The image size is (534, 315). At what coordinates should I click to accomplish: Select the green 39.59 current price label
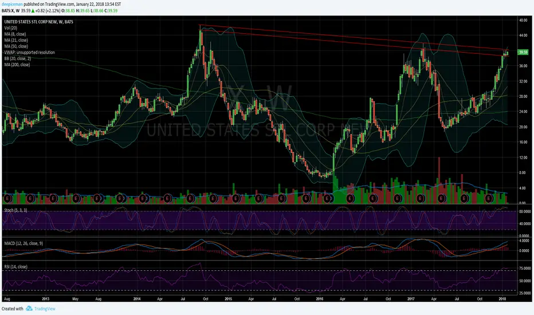click(523, 52)
